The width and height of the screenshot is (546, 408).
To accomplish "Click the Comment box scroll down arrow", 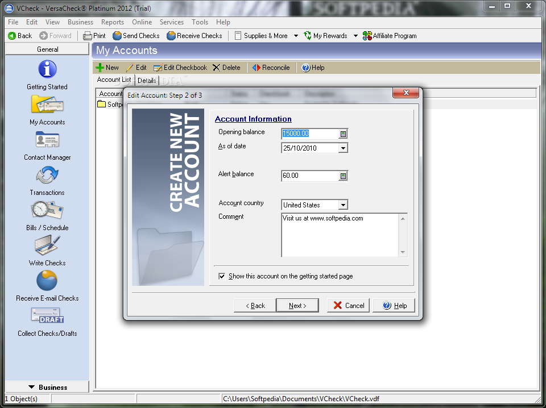I will [403, 252].
